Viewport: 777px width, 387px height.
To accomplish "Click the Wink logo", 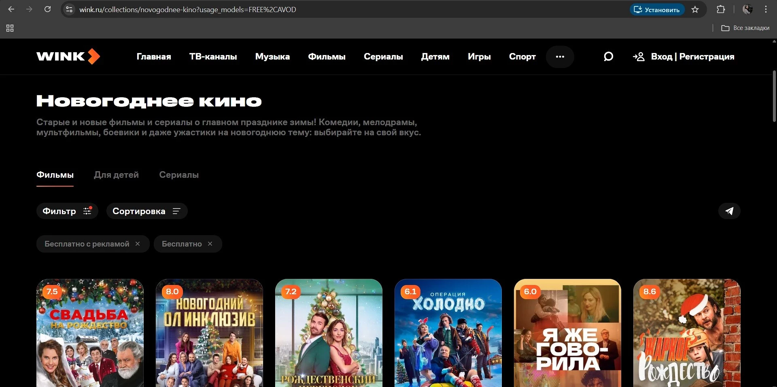I will pyautogui.click(x=68, y=57).
